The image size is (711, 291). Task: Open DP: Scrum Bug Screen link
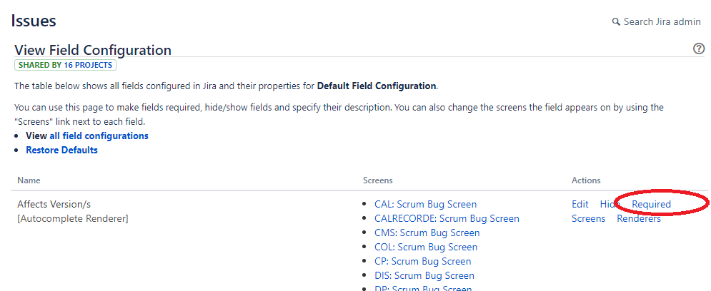point(423,288)
